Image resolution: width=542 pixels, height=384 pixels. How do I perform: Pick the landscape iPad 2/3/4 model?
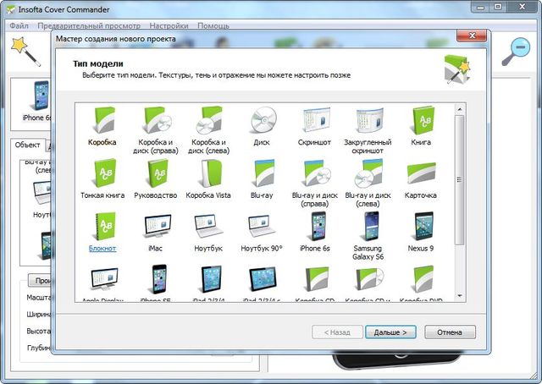(x=263, y=280)
